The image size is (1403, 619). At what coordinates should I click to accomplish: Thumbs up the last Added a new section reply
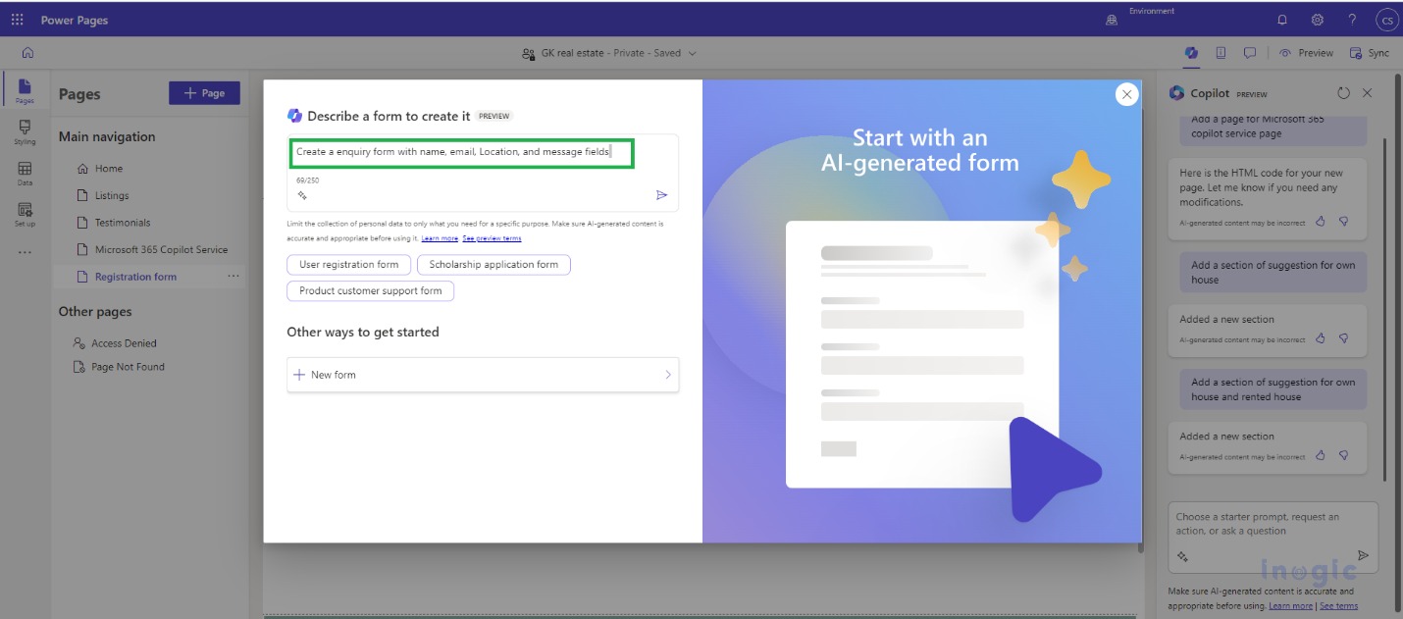point(1321,456)
